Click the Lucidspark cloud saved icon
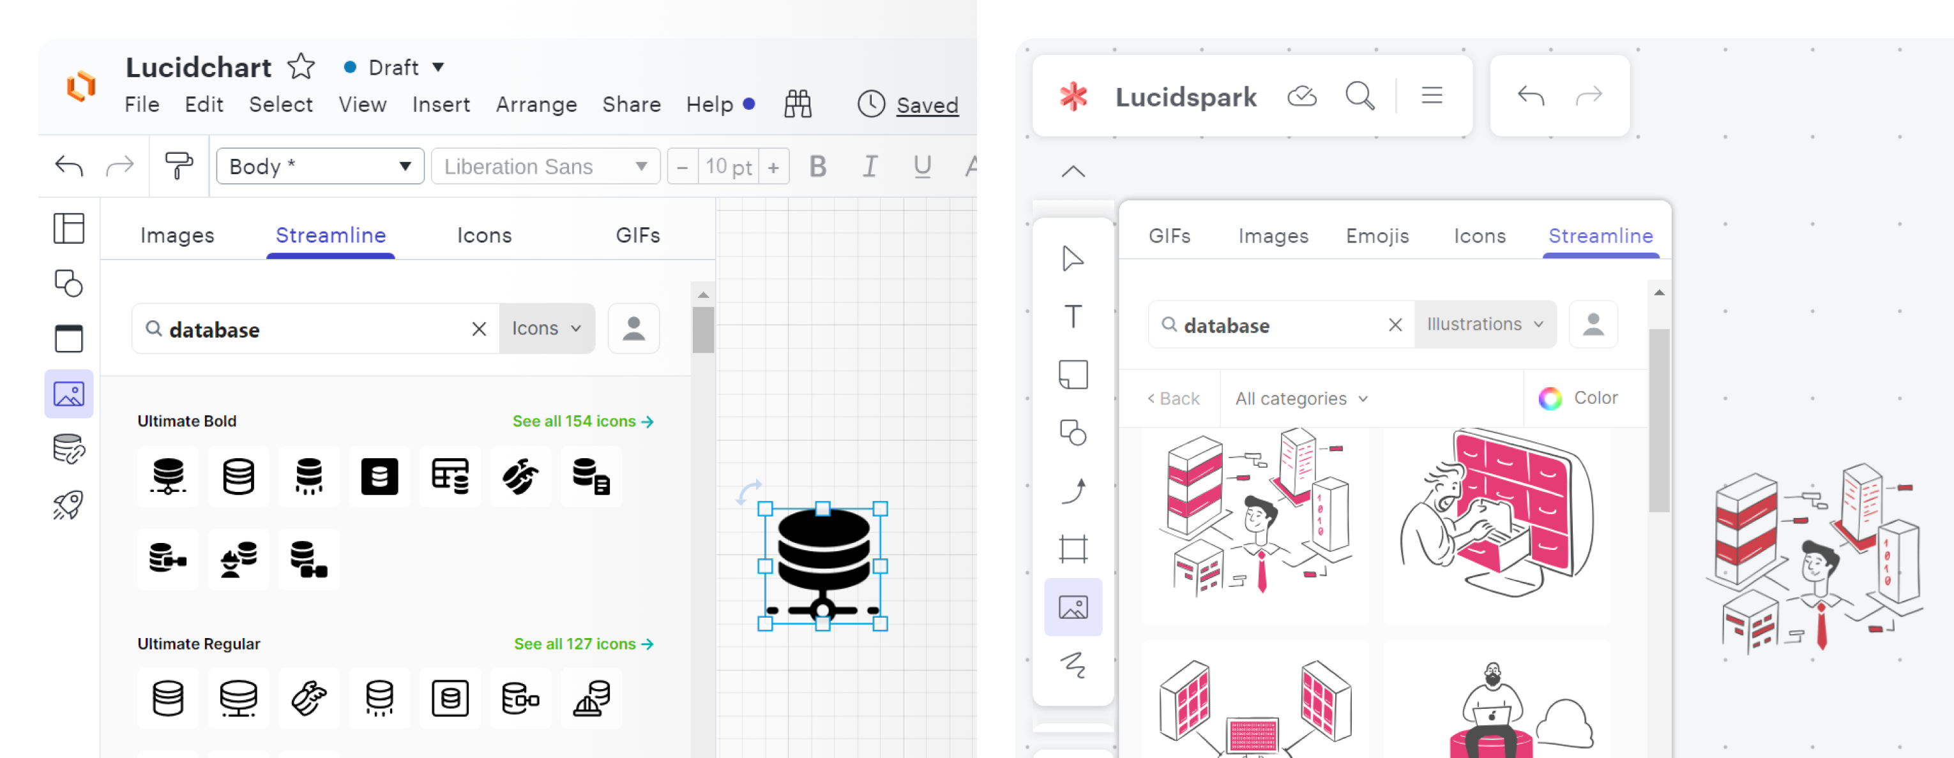Viewport: 1954px width, 758px height. (x=1301, y=96)
